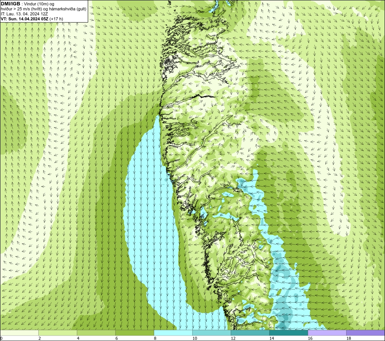Click the '14' legend scale label
The height and width of the screenshot is (341, 385).
tap(271, 338)
